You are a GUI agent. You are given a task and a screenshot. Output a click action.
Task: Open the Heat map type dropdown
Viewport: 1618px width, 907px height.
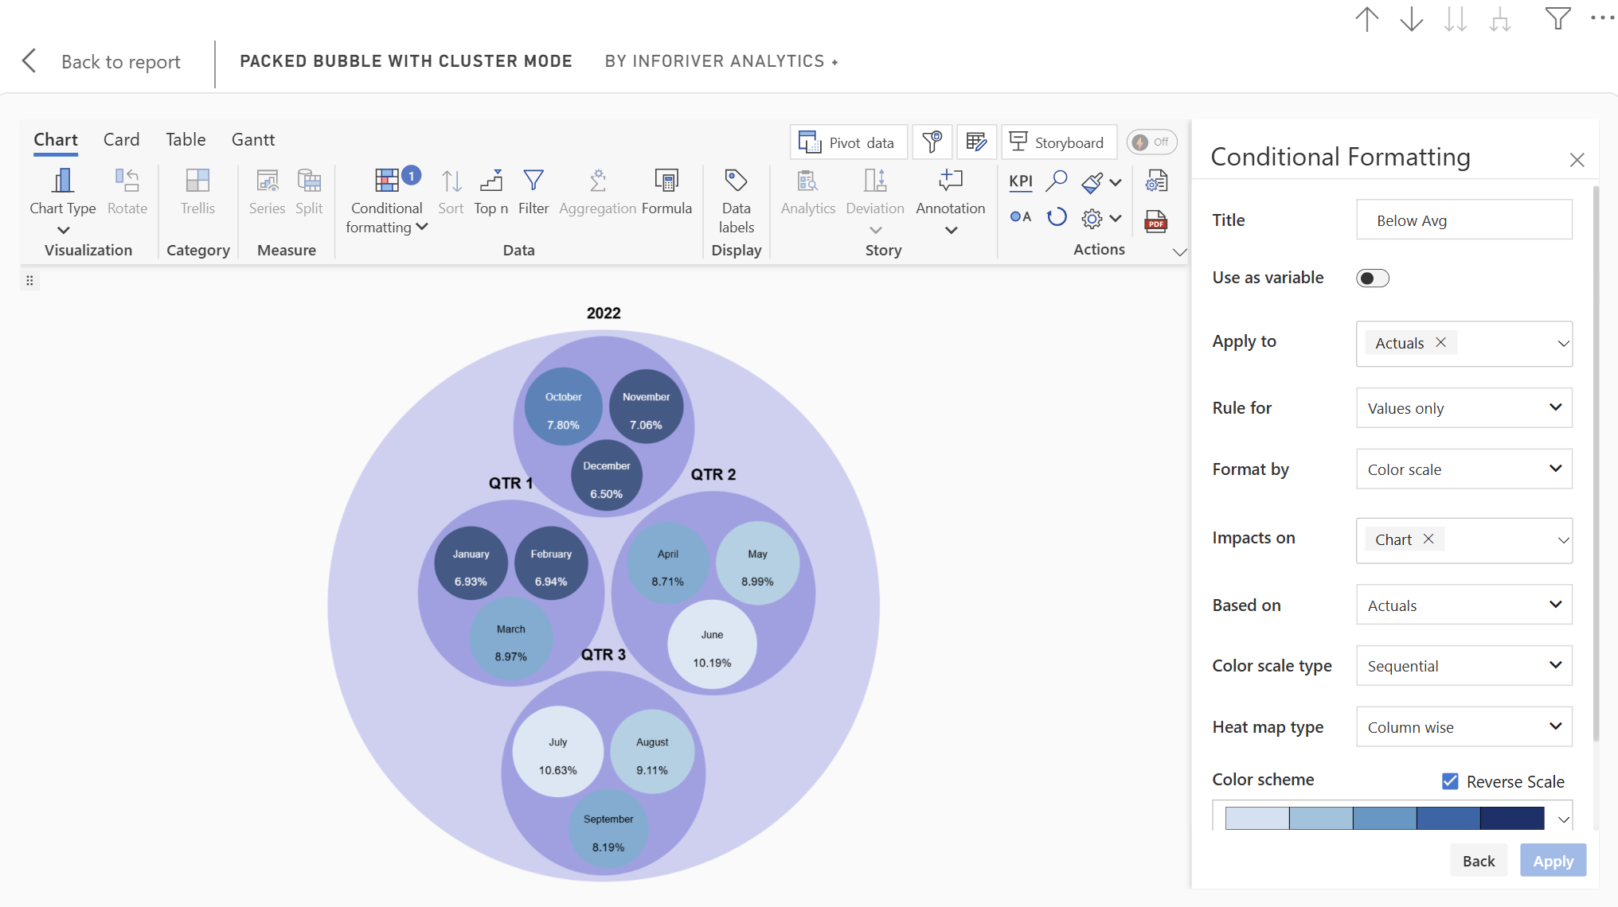click(1464, 727)
